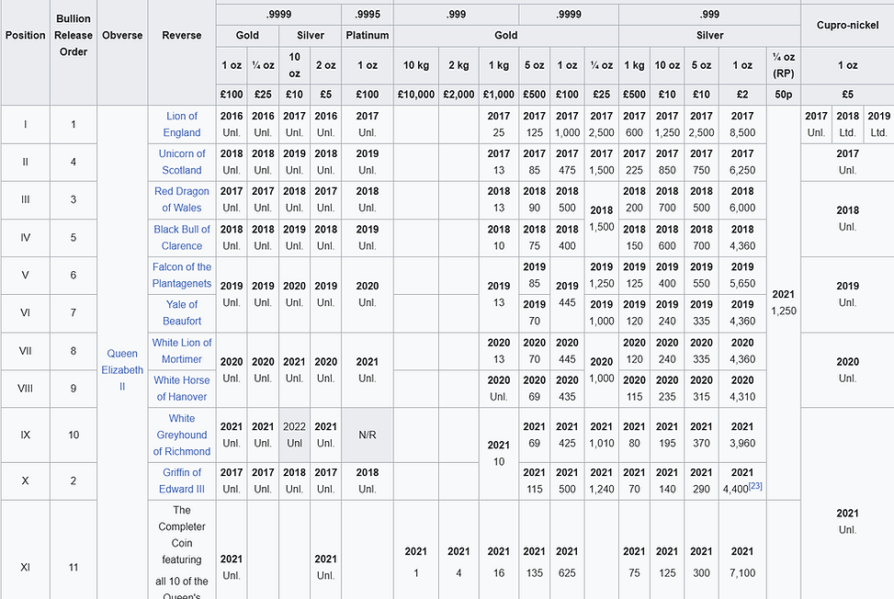Select the 2017 1,000 gold cell
894x599 pixels.
567,124
